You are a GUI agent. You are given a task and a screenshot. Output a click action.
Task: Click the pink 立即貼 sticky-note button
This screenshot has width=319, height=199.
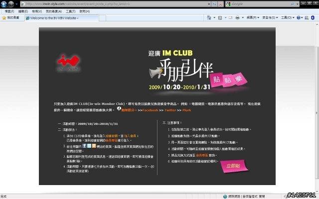pyautogui.click(x=234, y=166)
